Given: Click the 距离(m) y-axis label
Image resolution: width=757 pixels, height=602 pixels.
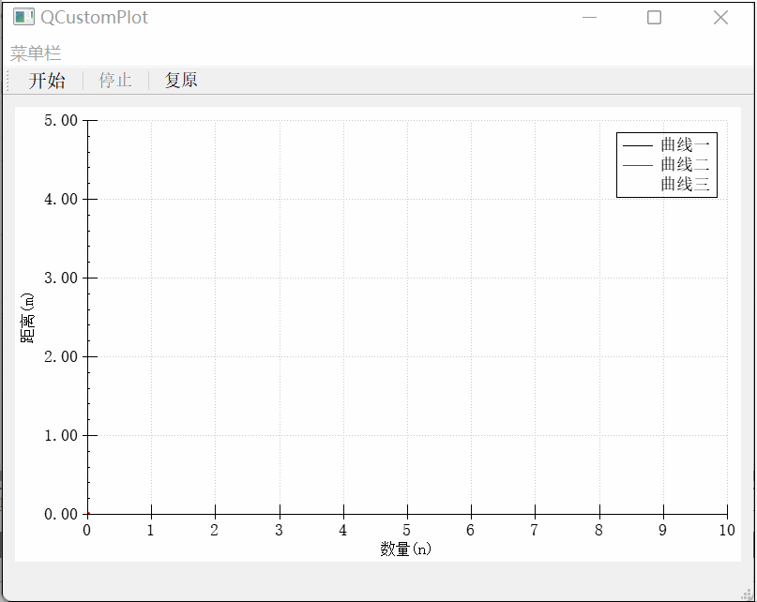Looking at the screenshot, I should (27, 317).
